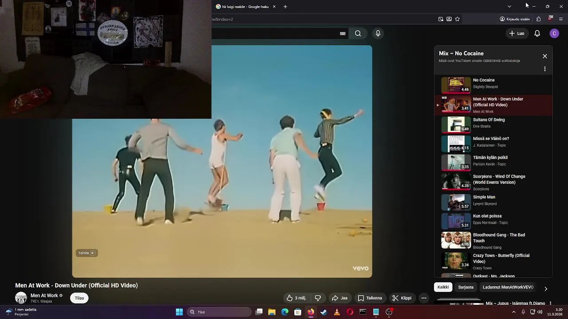Select Tämän kylän poikii track
568x319 pixels.
point(493,163)
